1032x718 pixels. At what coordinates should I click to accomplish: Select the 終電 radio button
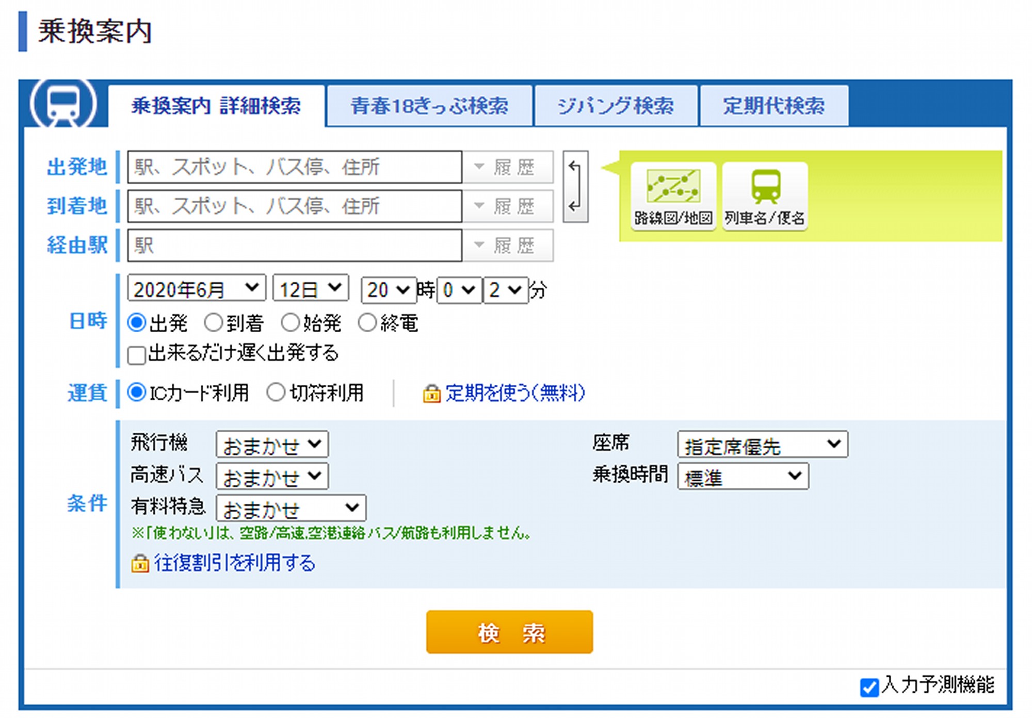[367, 323]
